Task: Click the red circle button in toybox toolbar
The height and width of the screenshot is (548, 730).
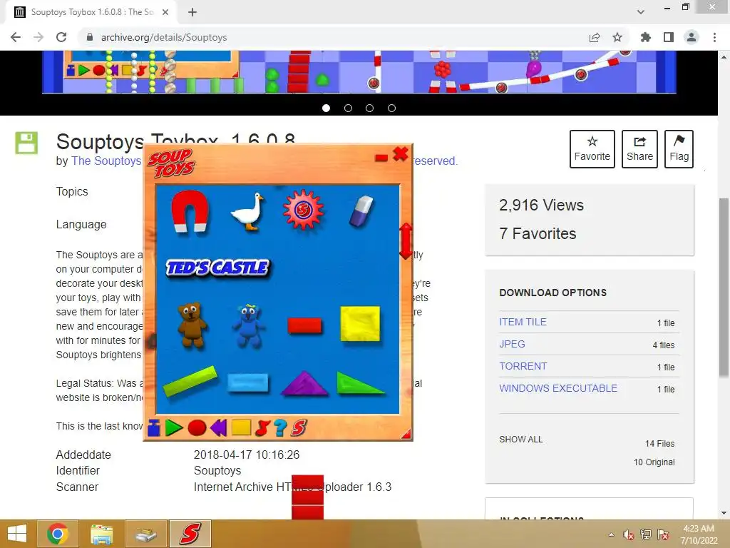Action: pos(197,428)
